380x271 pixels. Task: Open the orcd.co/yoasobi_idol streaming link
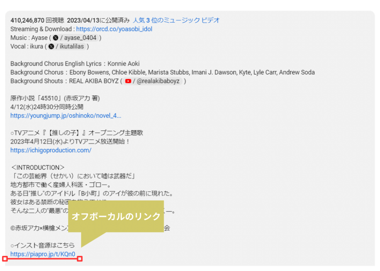114,29
